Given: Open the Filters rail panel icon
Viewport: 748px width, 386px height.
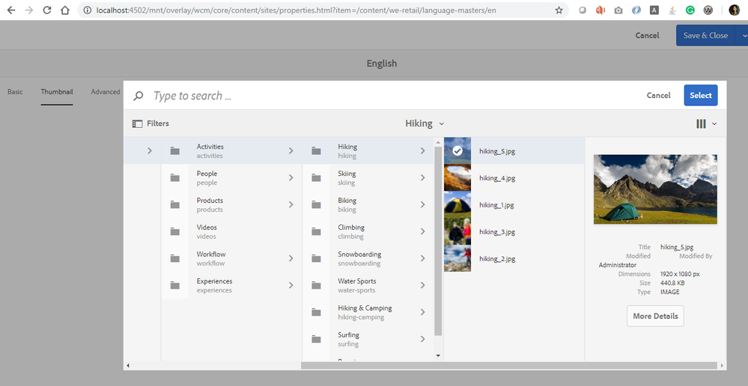Looking at the screenshot, I should 137,123.
